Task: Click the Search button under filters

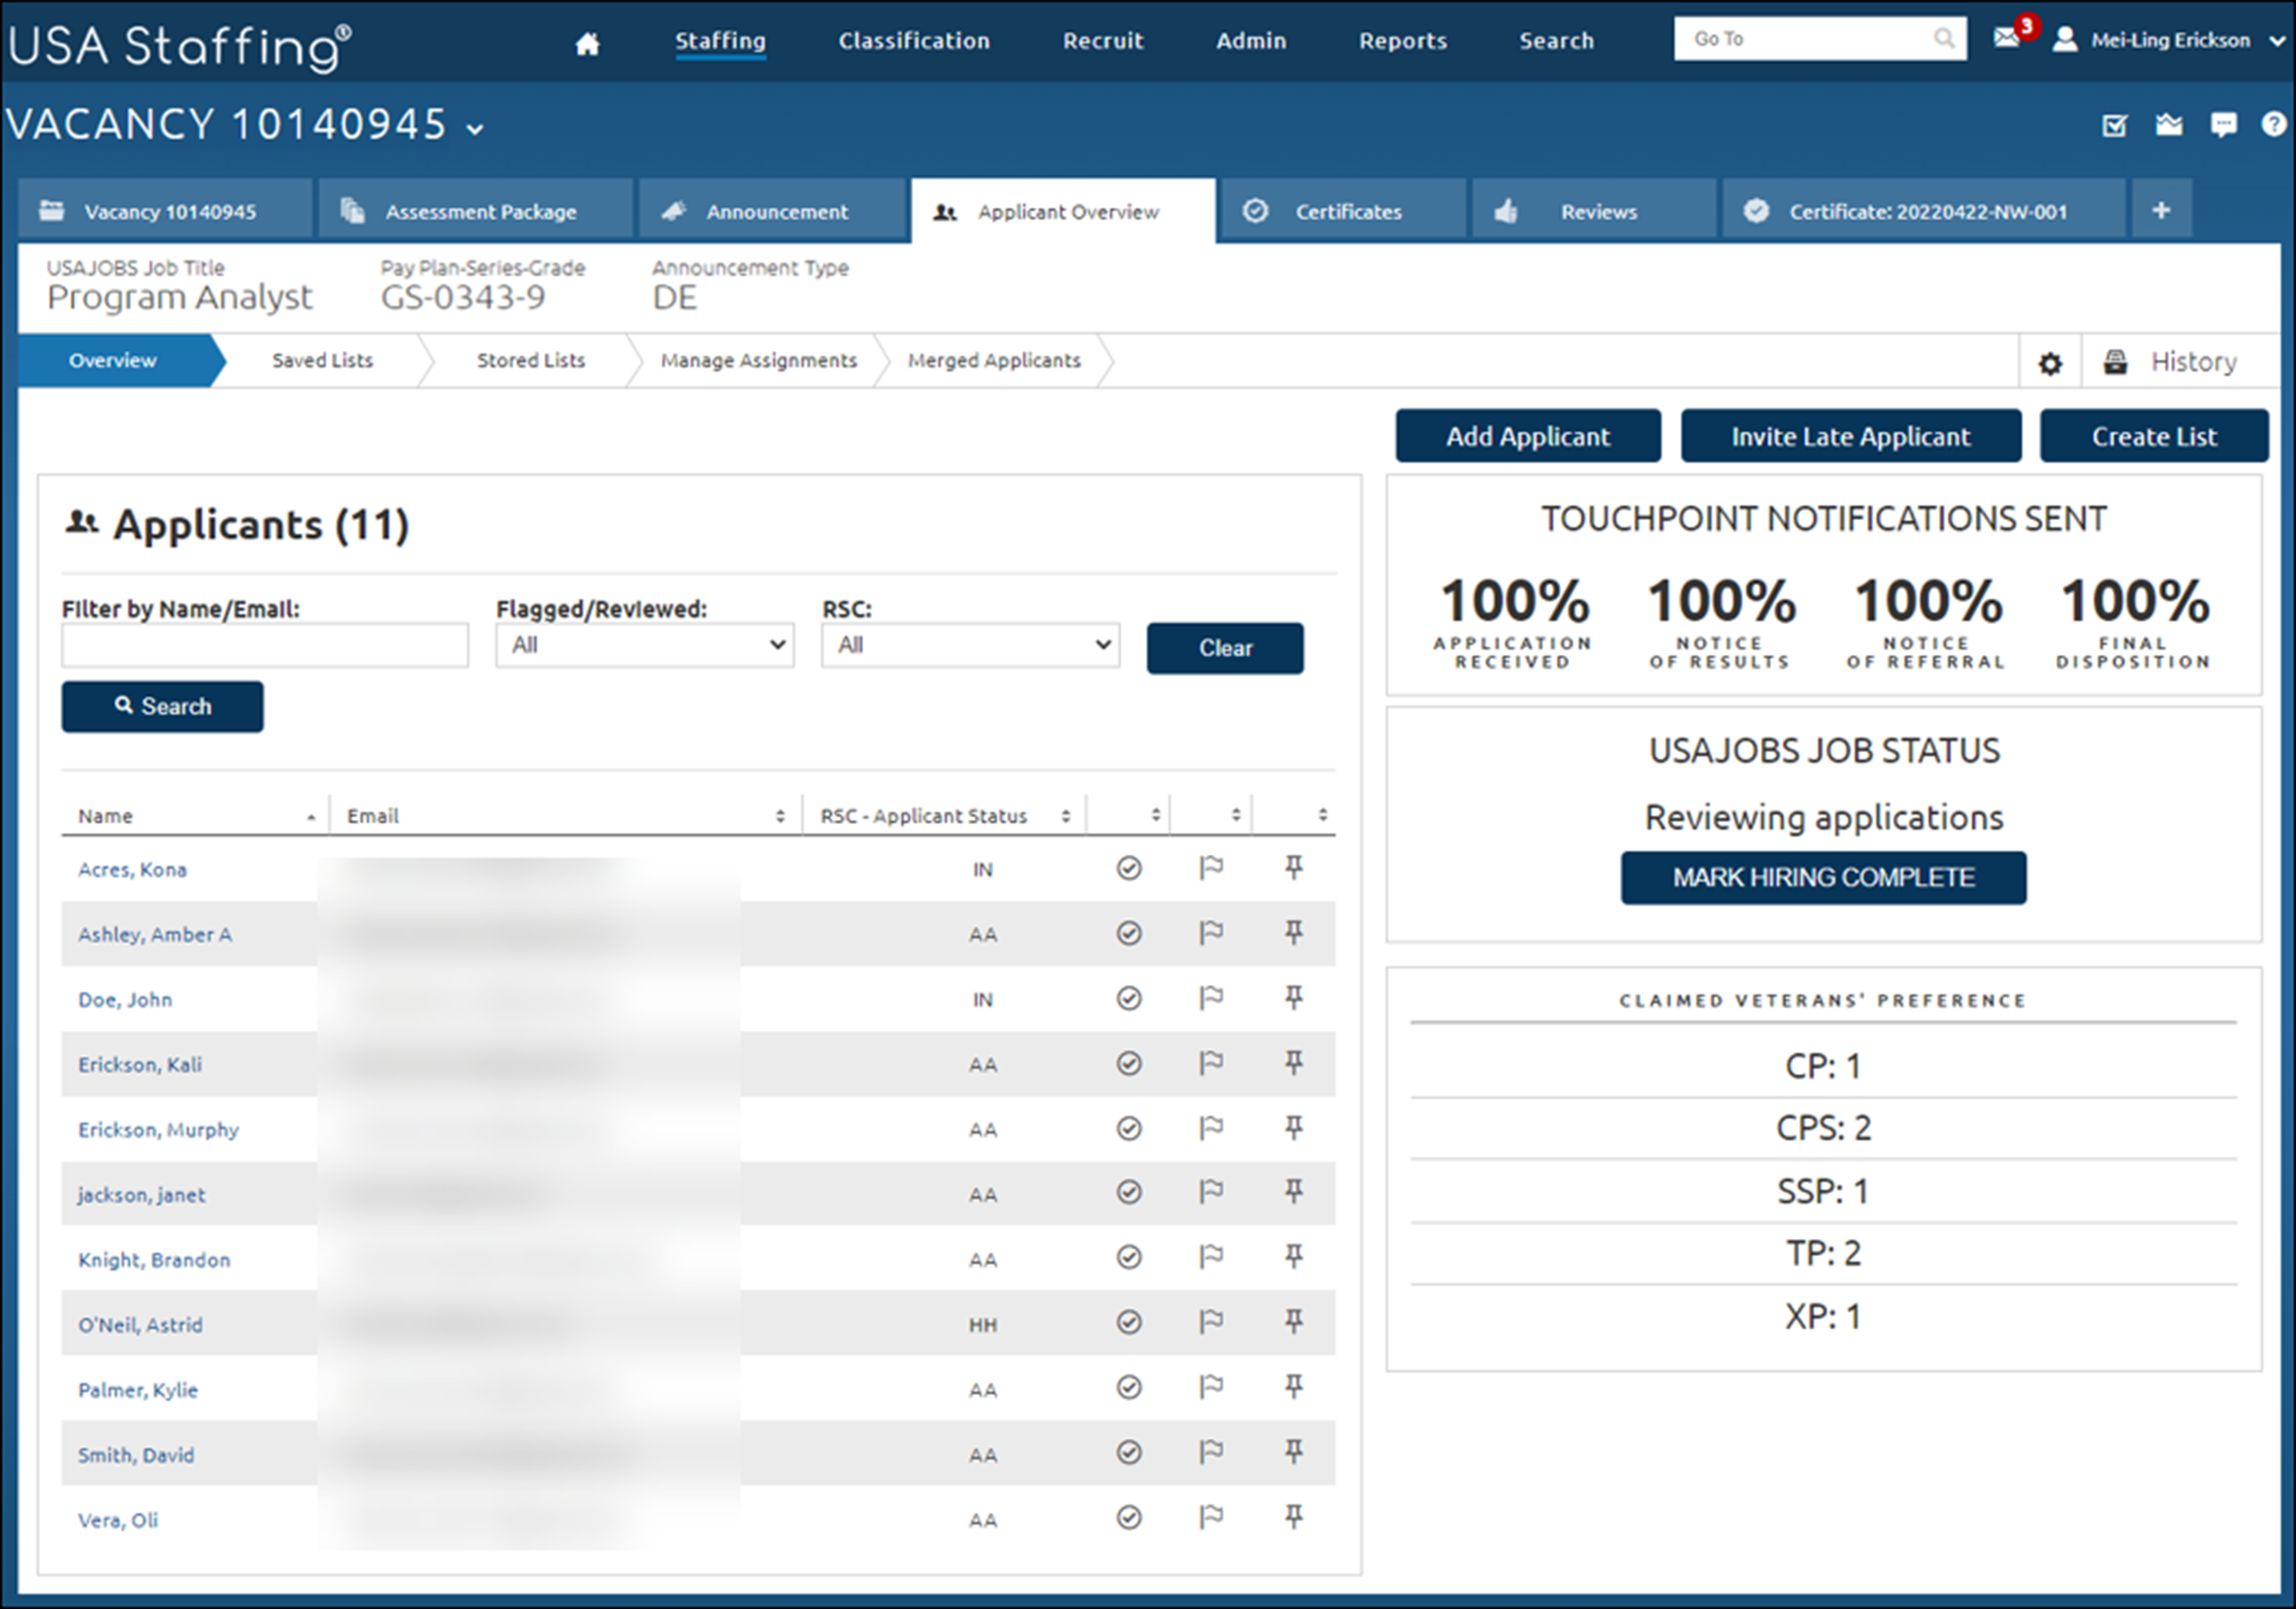Action: pos(162,707)
